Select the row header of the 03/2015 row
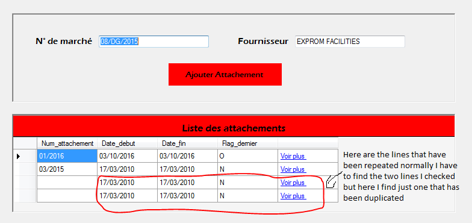The image size is (472, 223). point(25,169)
